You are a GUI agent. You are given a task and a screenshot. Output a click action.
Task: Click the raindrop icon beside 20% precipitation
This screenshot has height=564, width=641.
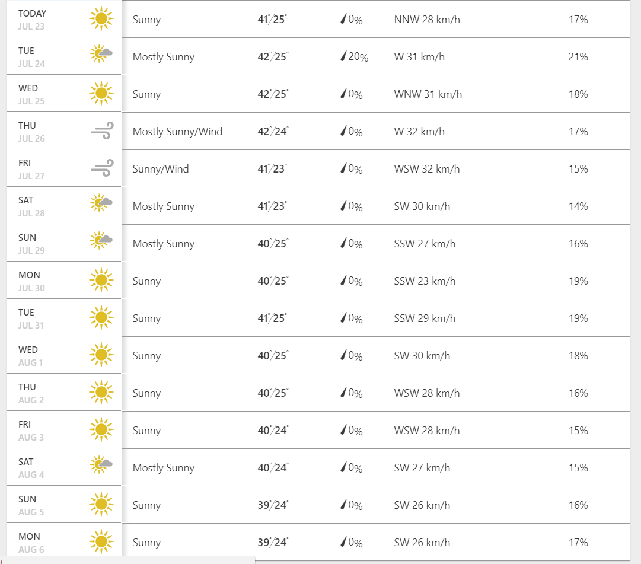point(343,56)
